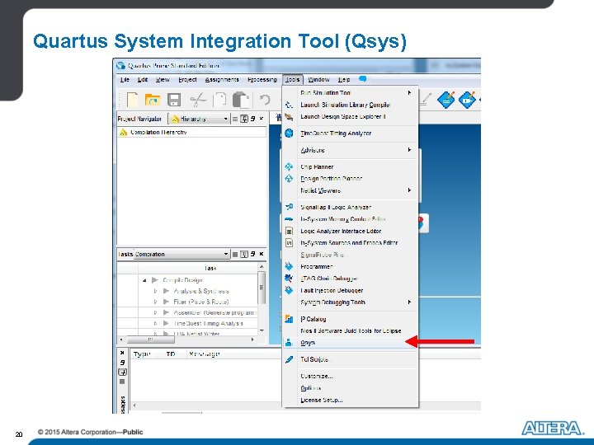Click the In-System Sources and Probes icon
The image size is (594, 445).
[x=289, y=242]
